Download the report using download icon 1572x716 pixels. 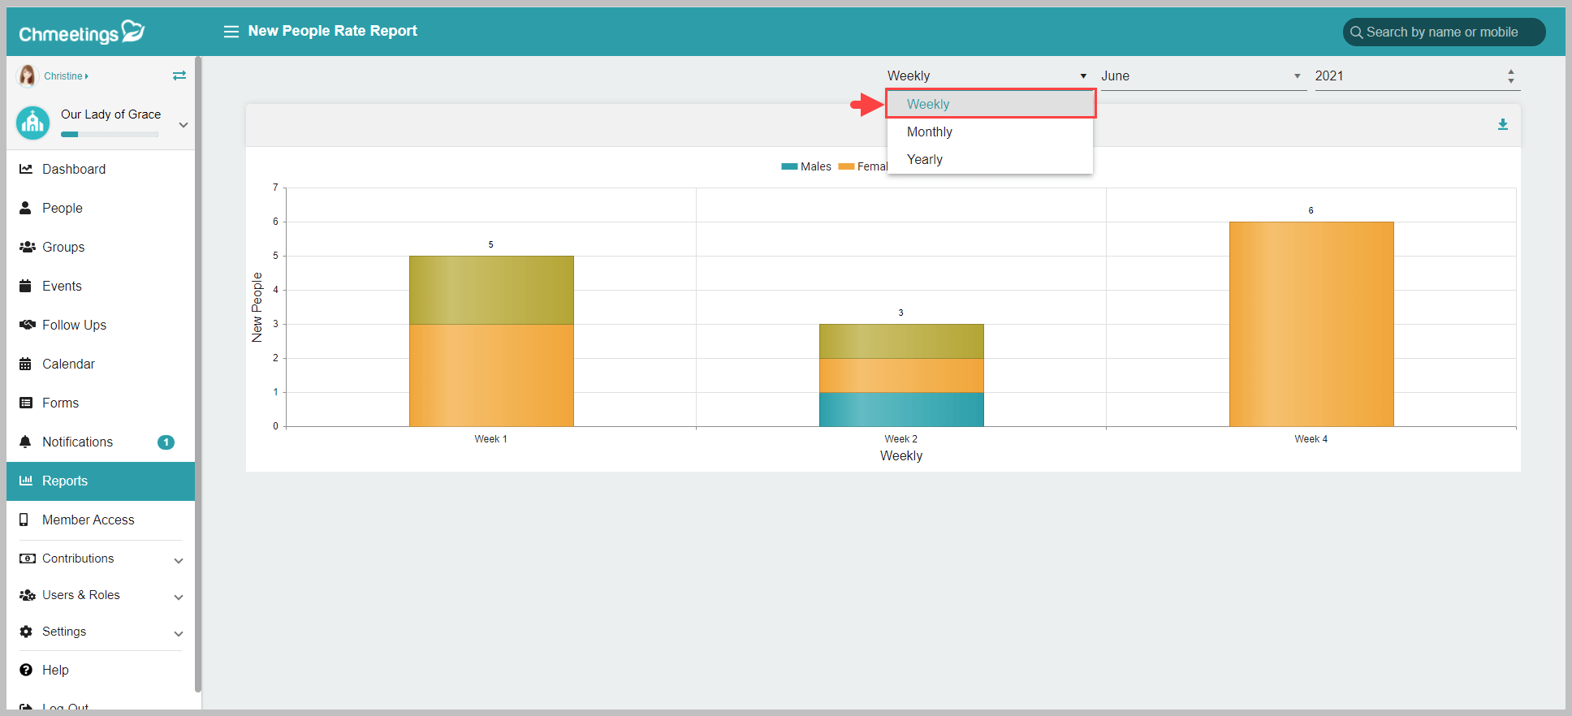pyautogui.click(x=1503, y=124)
